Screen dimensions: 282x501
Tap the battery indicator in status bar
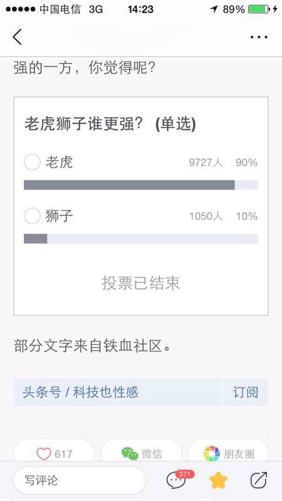(x=258, y=9)
